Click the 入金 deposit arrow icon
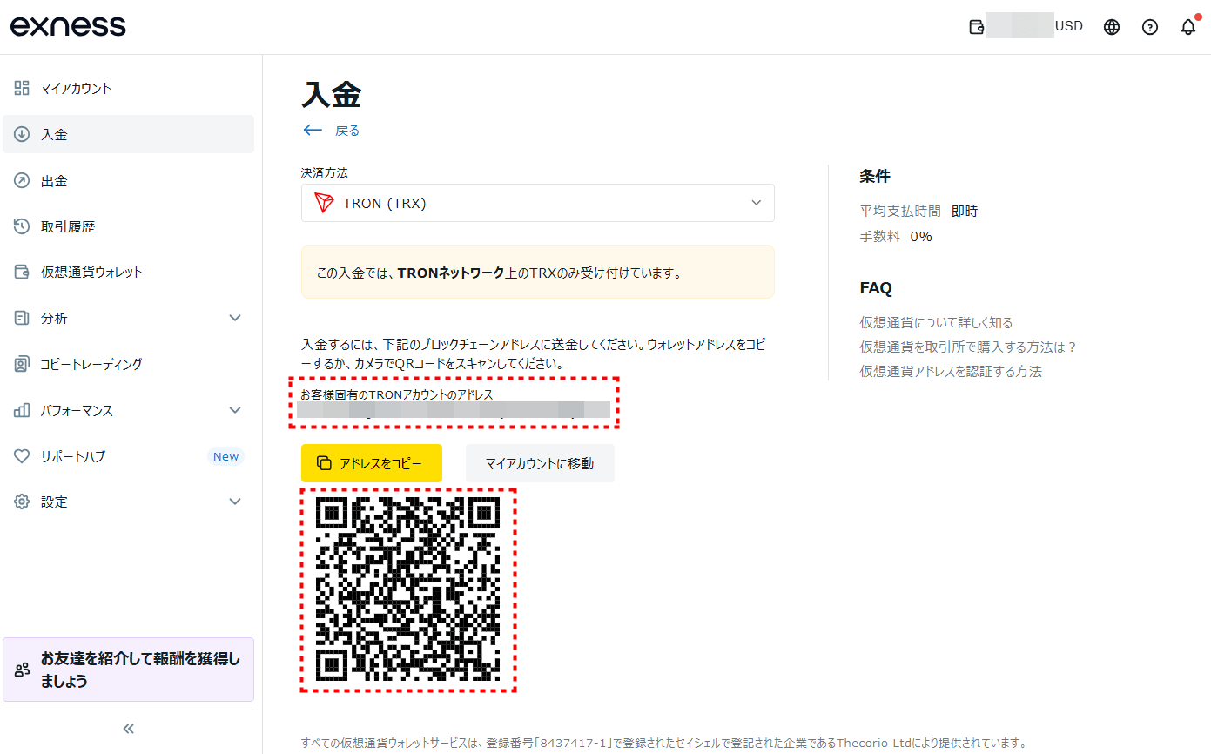This screenshot has width=1211, height=754. coord(23,134)
